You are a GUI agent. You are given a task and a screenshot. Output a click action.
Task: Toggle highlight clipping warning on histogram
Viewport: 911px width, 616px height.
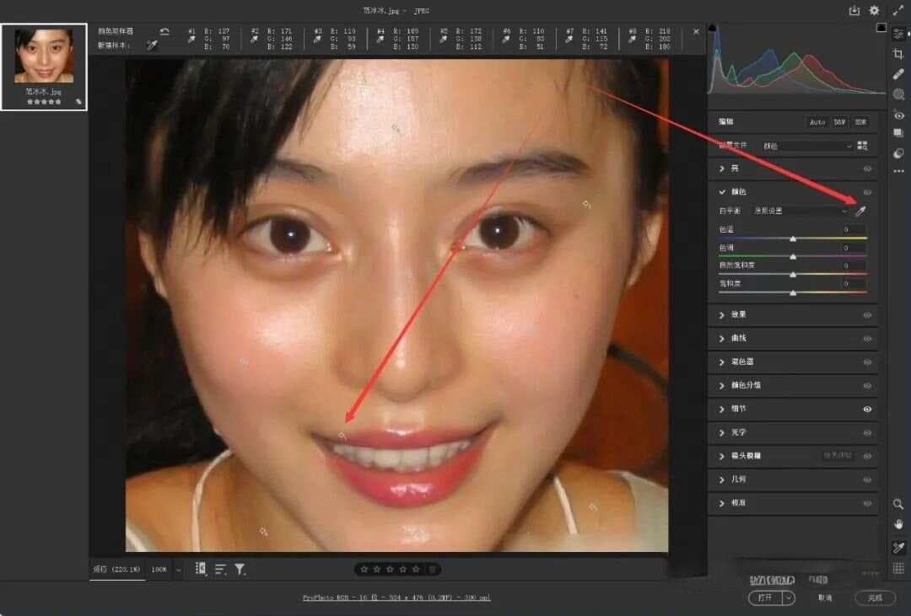pos(881,28)
